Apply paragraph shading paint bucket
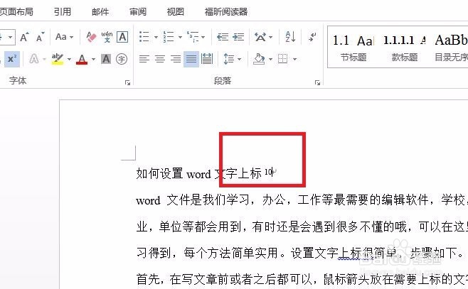The width and height of the screenshot is (468, 289). tap(259, 59)
